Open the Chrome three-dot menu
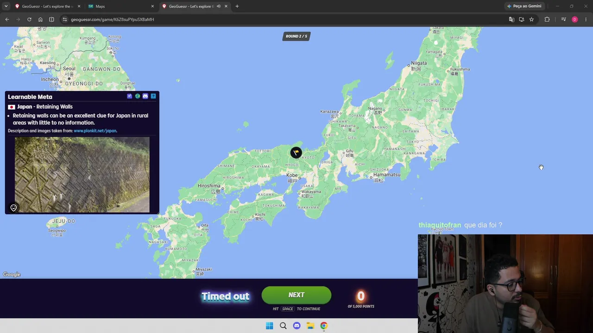Image resolution: width=593 pixels, height=333 pixels. pyautogui.click(x=586, y=19)
